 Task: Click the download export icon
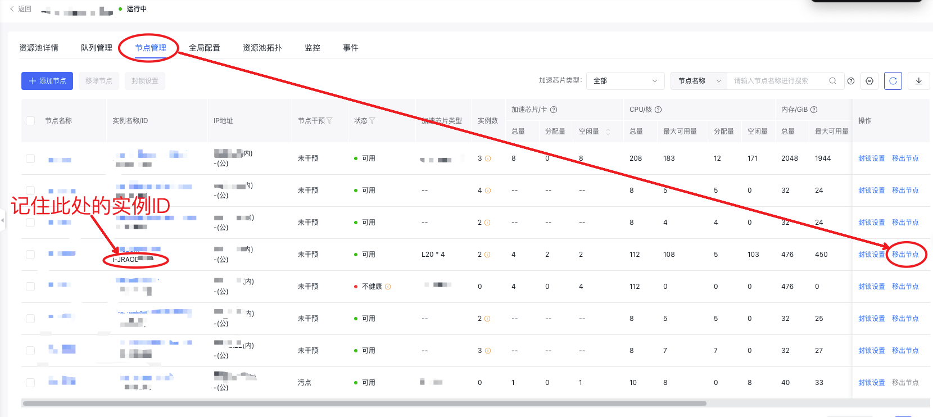[918, 81]
